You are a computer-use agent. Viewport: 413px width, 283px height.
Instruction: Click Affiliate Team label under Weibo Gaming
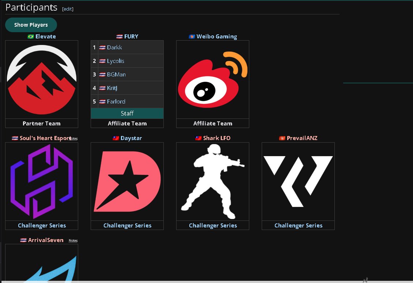[x=213, y=123]
